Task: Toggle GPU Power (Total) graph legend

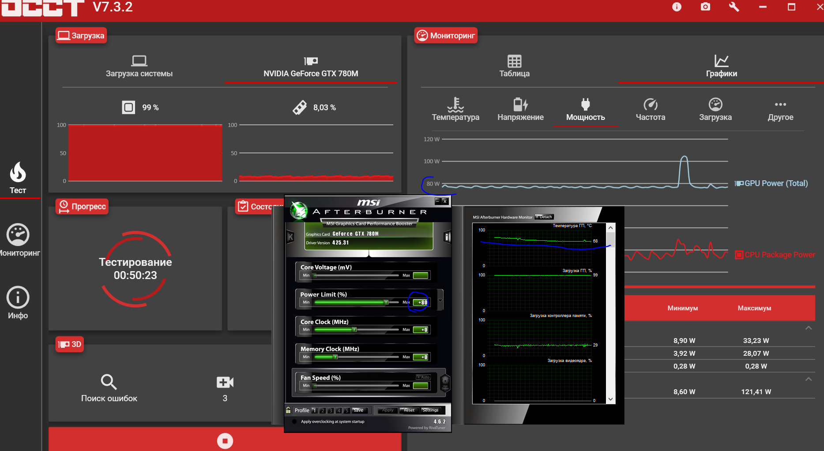Action: click(x=771, y=183)
